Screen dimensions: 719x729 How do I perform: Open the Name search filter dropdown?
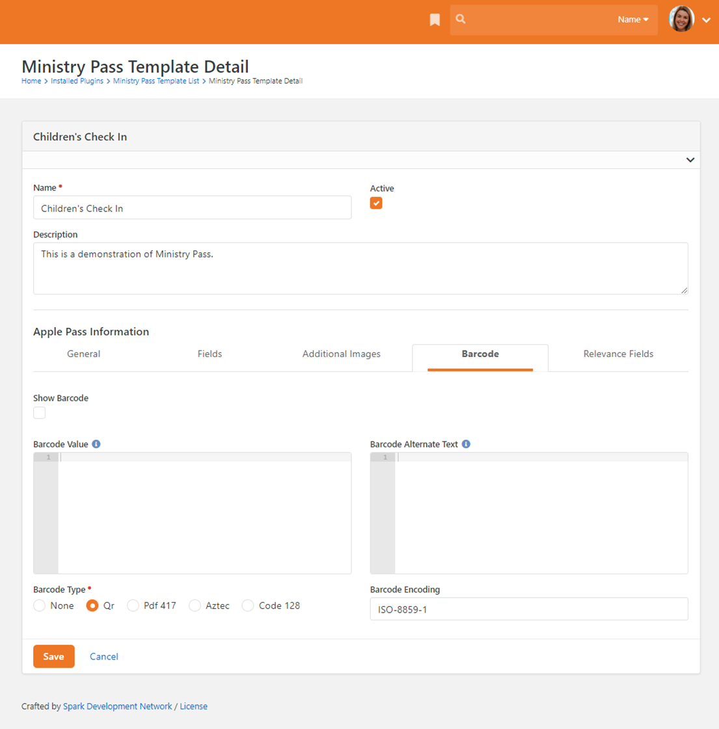coord(632,20)
